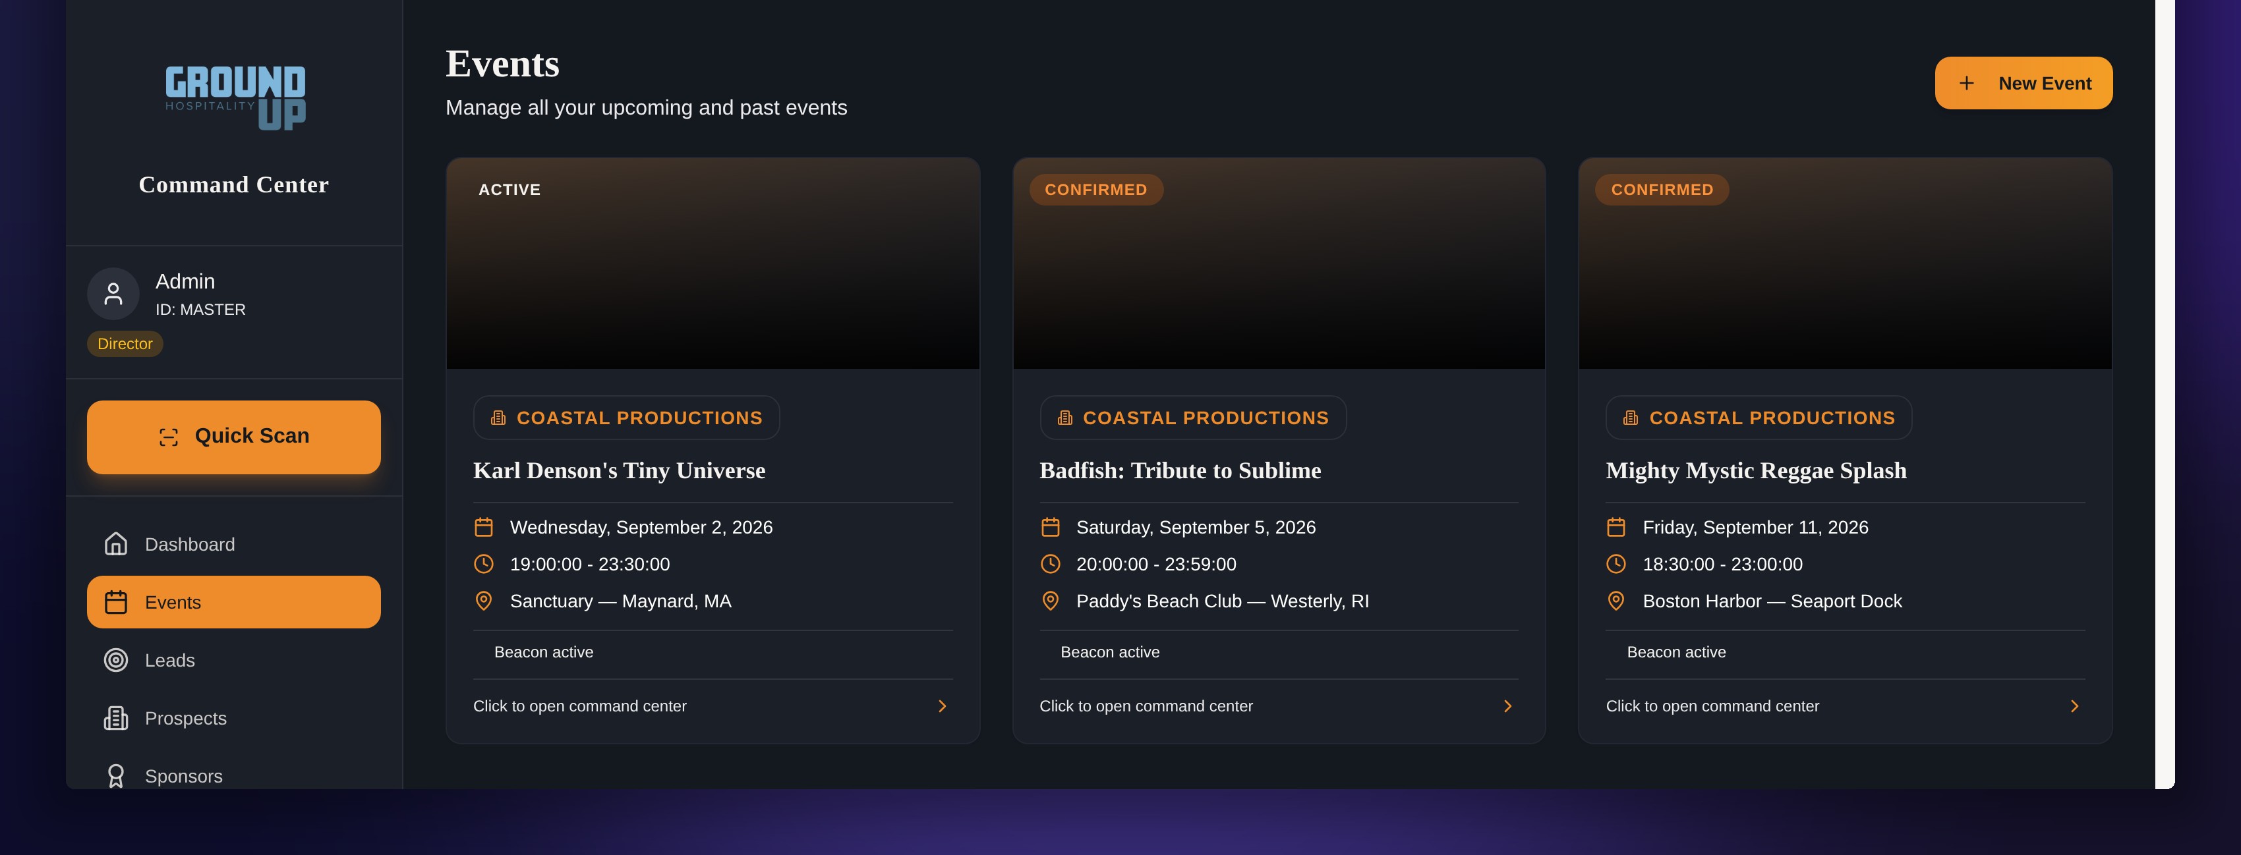Click the Dashboard home icon

coord(116,543)
